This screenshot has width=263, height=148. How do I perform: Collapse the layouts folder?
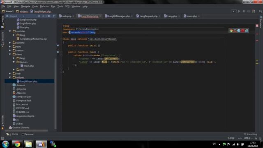14,62
